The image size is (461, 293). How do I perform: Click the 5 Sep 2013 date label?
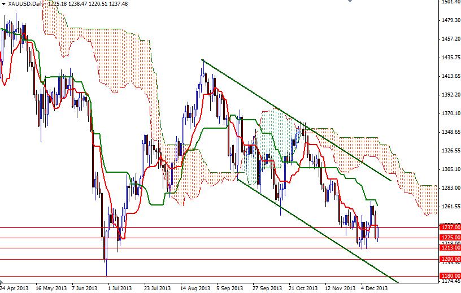point(229,288)
